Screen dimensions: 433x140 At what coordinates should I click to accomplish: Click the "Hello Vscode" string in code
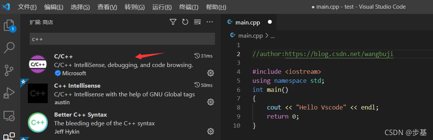321,107
